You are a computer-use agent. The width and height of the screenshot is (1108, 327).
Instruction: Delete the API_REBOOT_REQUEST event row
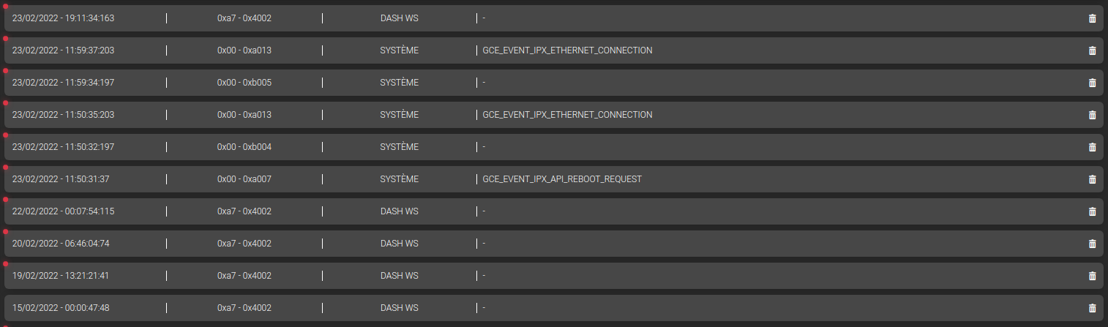[x=1092, y=179]
